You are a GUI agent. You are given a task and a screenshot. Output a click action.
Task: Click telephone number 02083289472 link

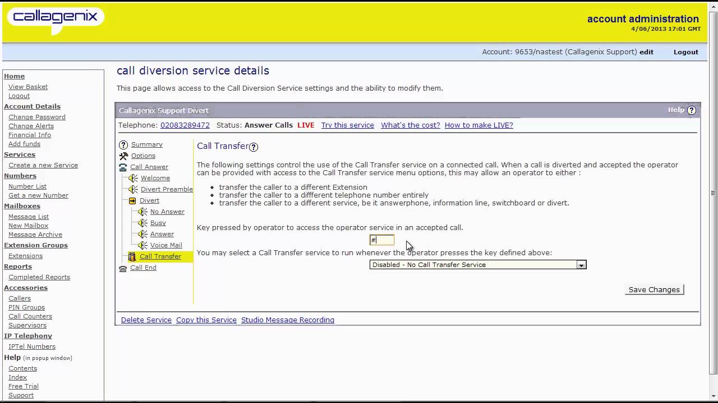tap(185, 125)
